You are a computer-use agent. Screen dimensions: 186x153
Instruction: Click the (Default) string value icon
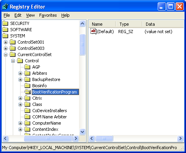tap(93, 31)
